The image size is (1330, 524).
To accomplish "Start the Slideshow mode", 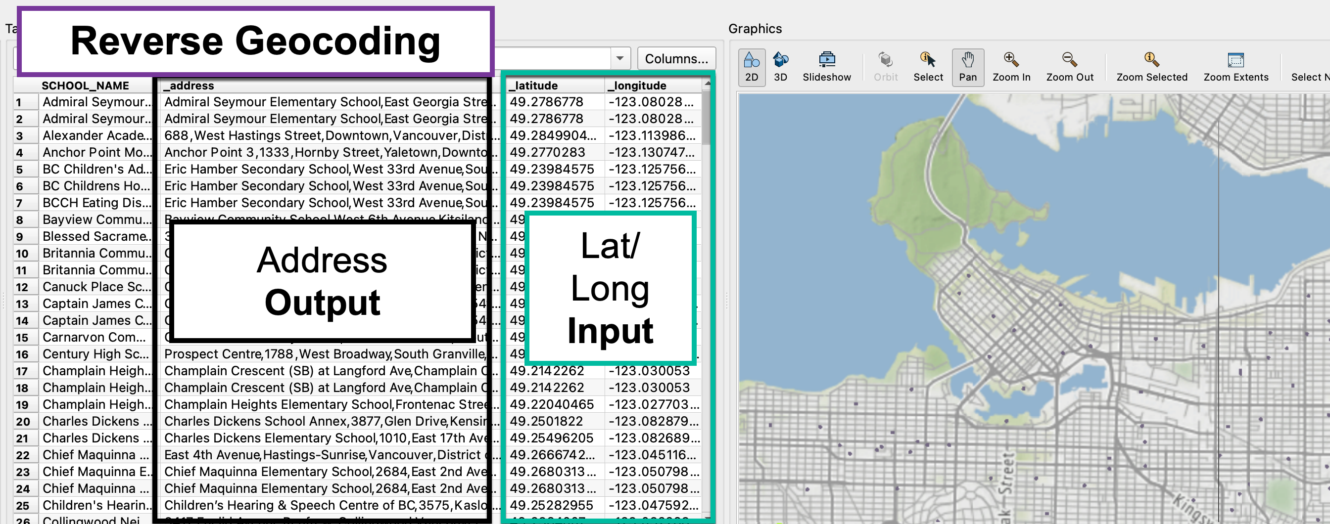I will [827, 66].
